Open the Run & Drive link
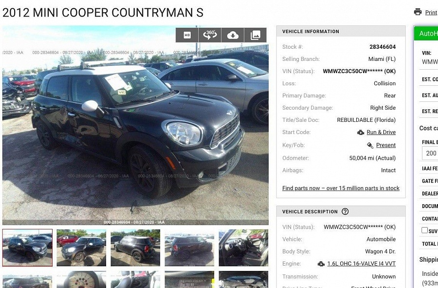Screen dimensions: 438x288 [x=381, y=132]
